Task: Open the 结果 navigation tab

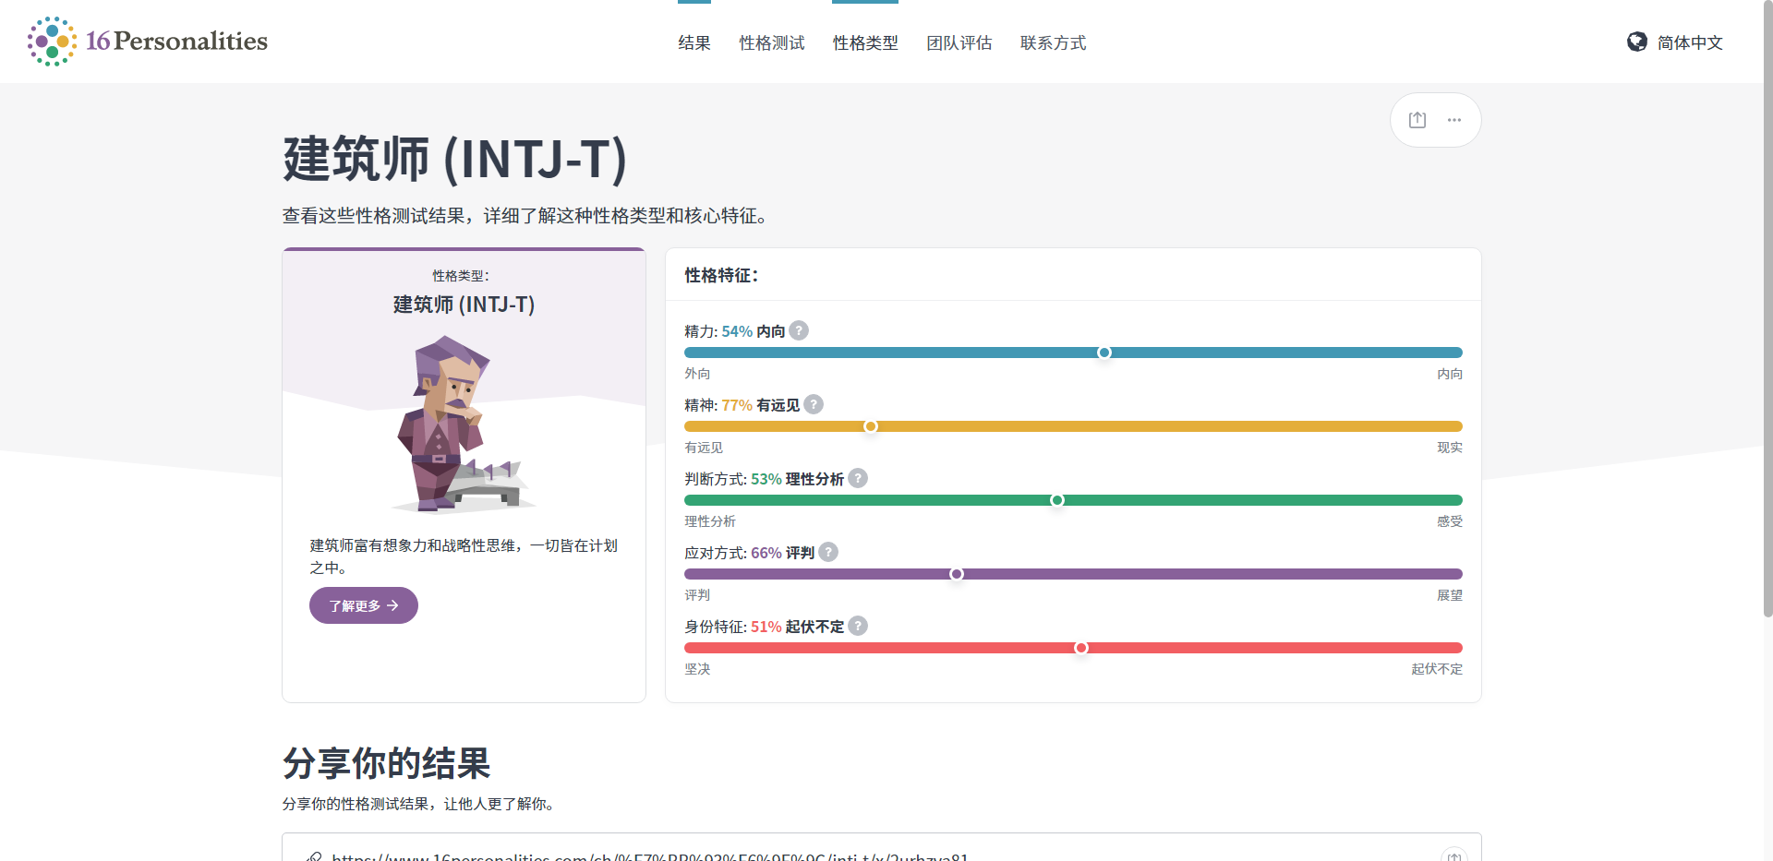Action: 694,42
